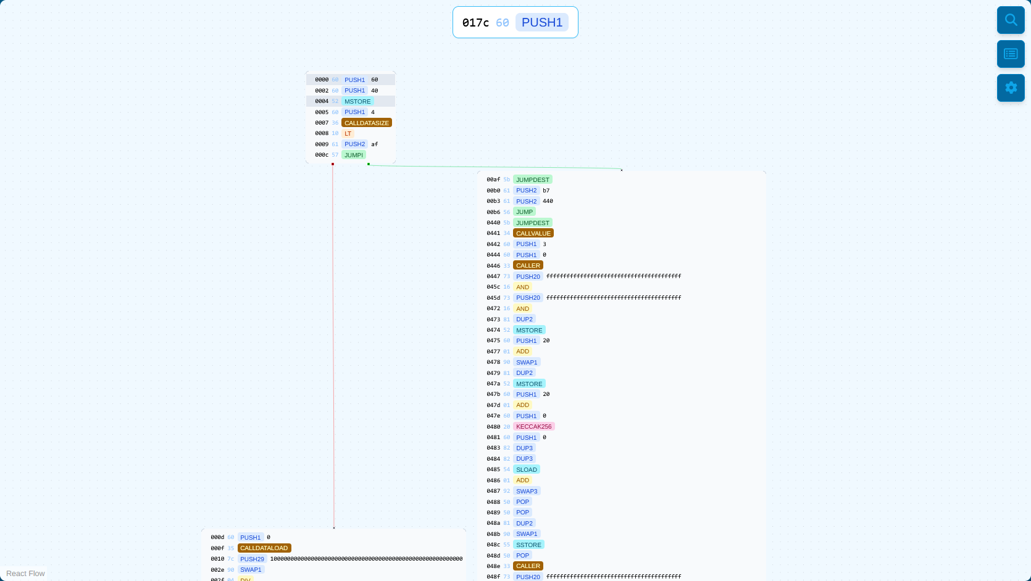
Task: Click the React Flow attribution link
Action: 25,574
